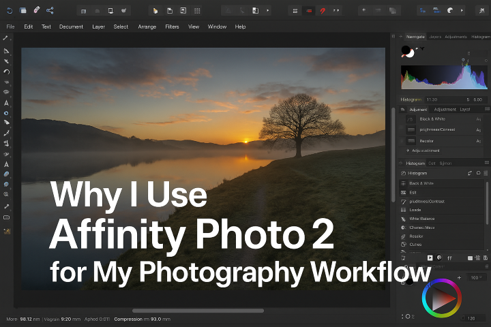Click the sync arrows icon in Histogram header

pos(470,173)
